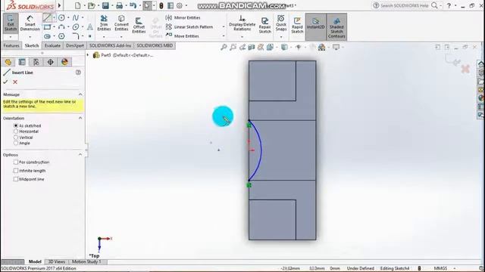485x272 pixels.
Task: Collapse the Options section
Action: 80,154
